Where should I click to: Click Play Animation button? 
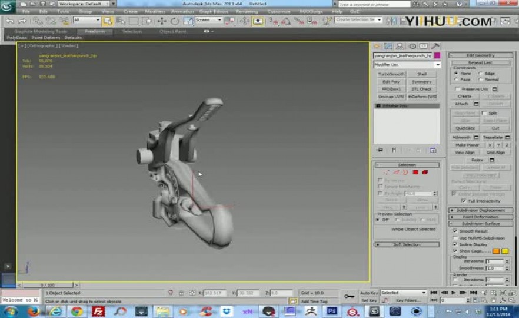454,293
